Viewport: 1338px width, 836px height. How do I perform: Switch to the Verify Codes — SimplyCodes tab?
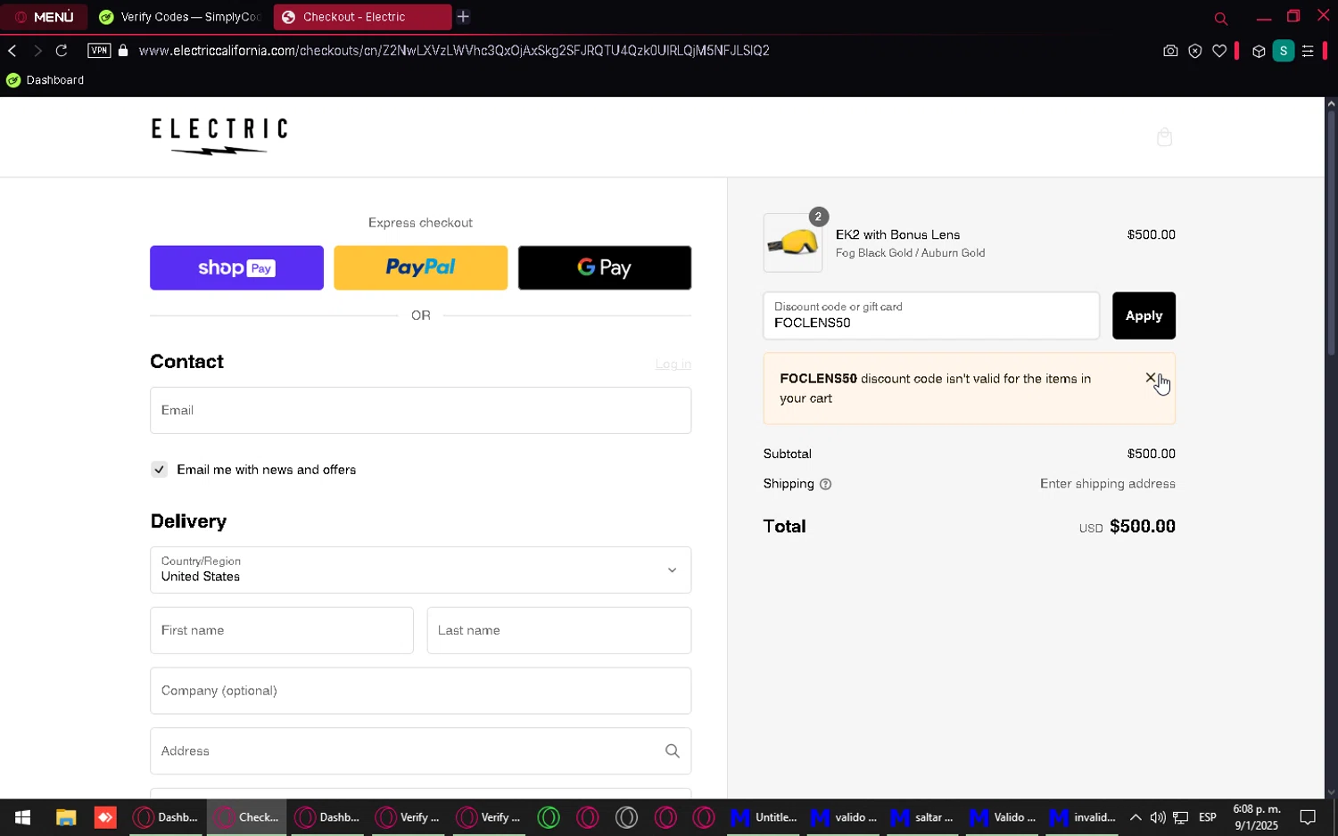pyautogui.click(x=180, y=17)
